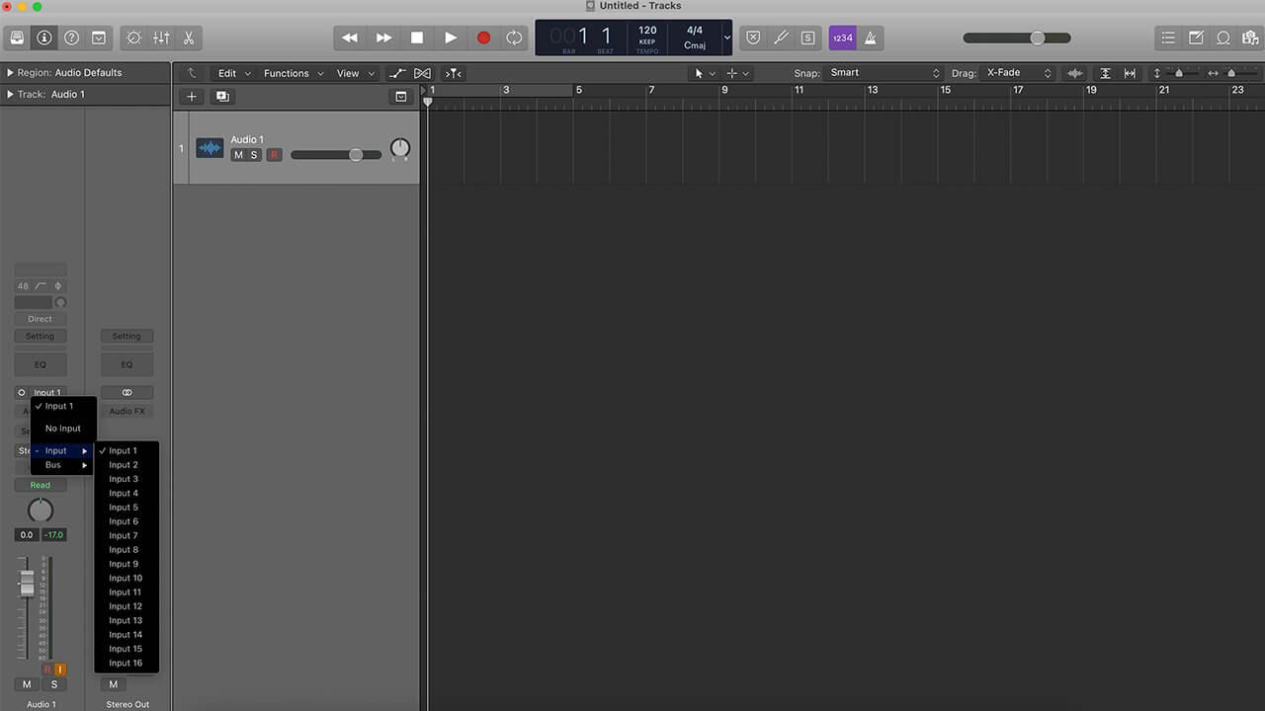Fast forward the playhead
1265x711 pixels.
383,38
